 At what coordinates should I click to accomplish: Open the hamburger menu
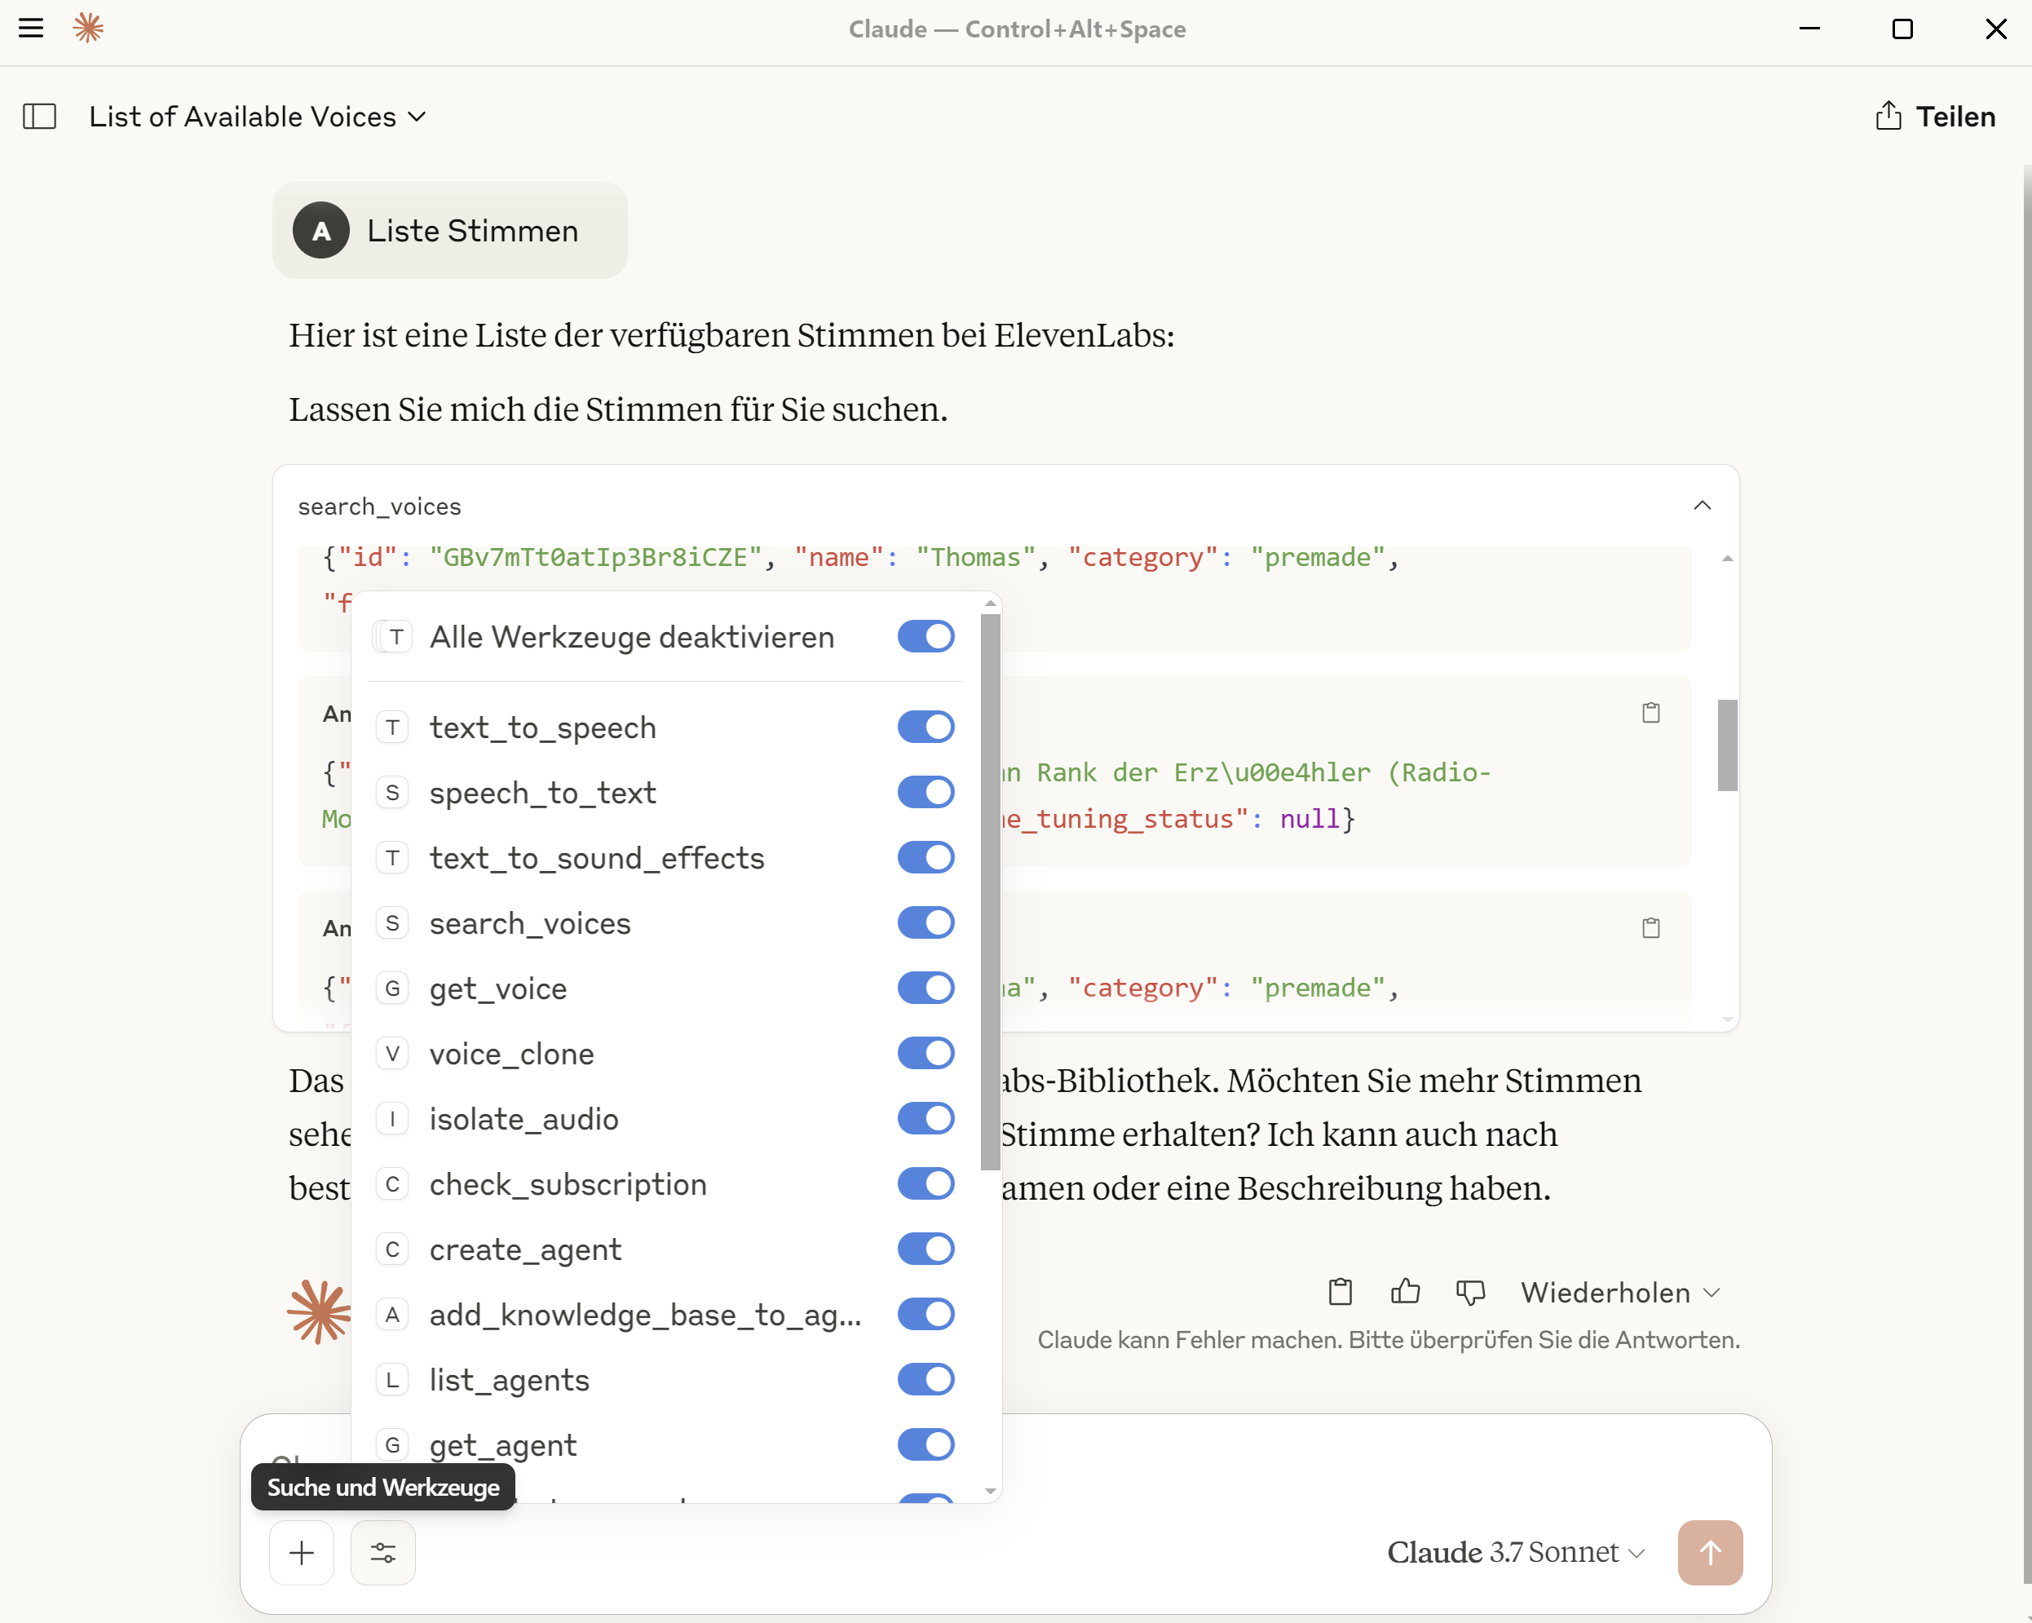point(31,29)
